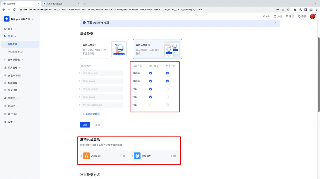320x179 pixels.
Task: Toggle on 人脸识别 login switch
Action: [x=122, y=156]
